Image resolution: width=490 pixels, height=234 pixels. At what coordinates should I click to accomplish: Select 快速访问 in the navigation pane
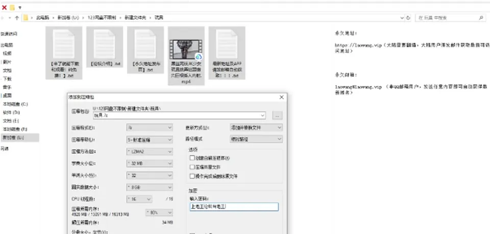(x=9, y=34)
